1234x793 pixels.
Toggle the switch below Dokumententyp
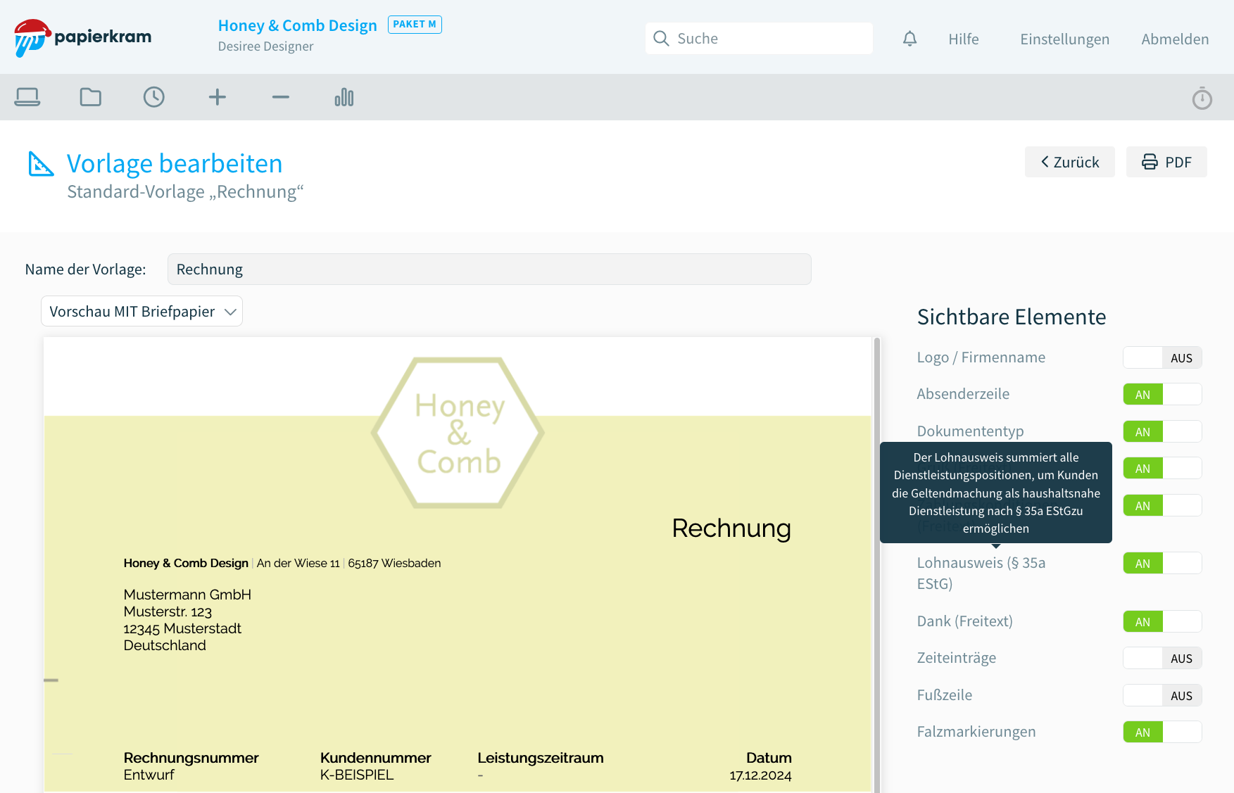1162,468
